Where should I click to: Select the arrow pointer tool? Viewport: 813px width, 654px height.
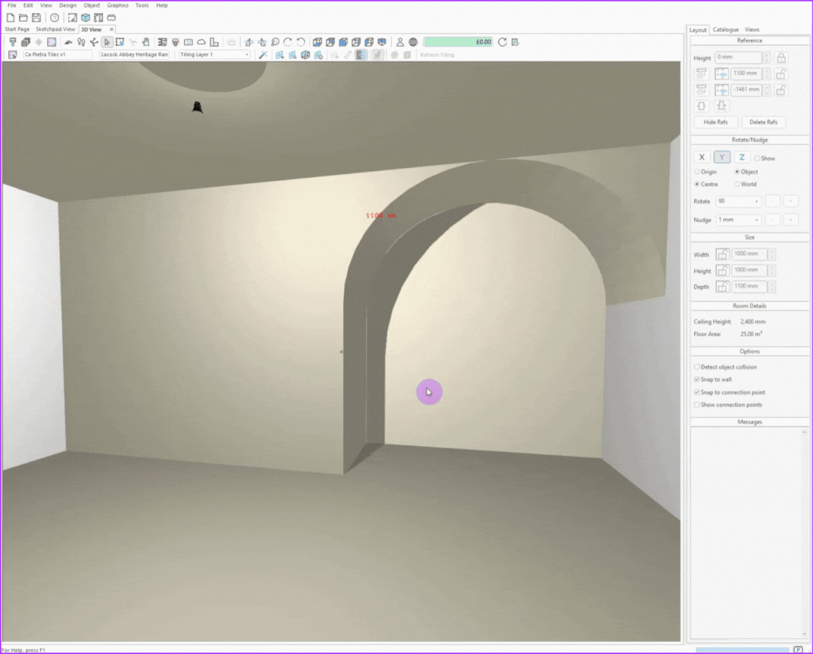point(107,42)
